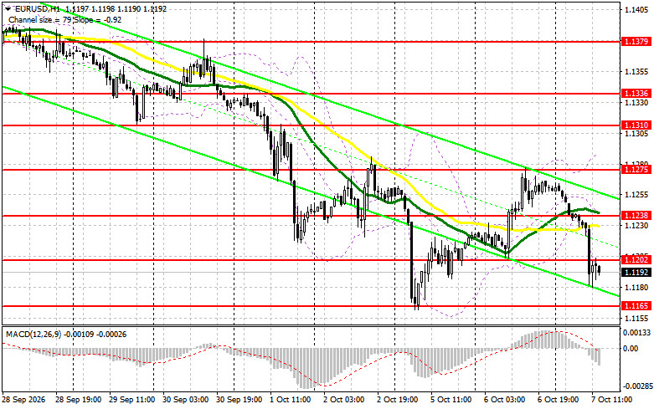Click the "30 Sep 19:00" time axis label
This screenshot has width=654, height=409.
(x=239, y=400)
